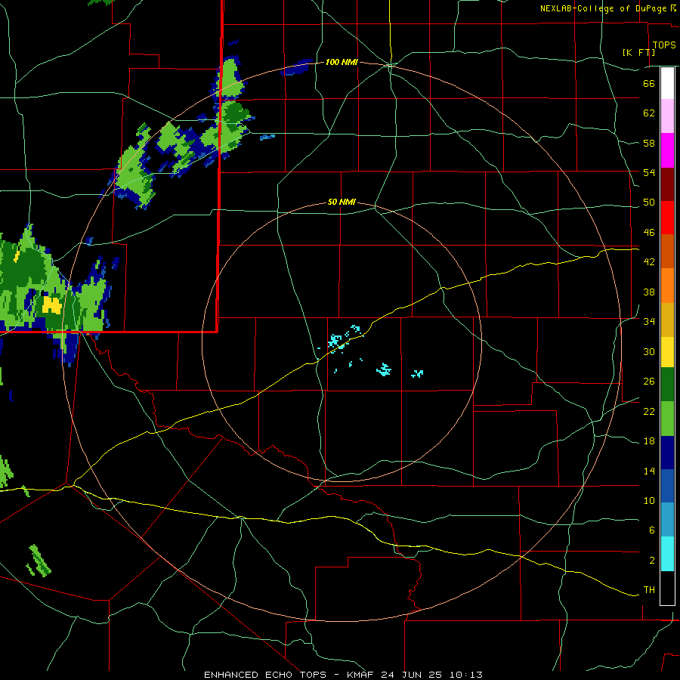Click the '30' legend value
The image size is (680, 680).
(x=649, y=351)
